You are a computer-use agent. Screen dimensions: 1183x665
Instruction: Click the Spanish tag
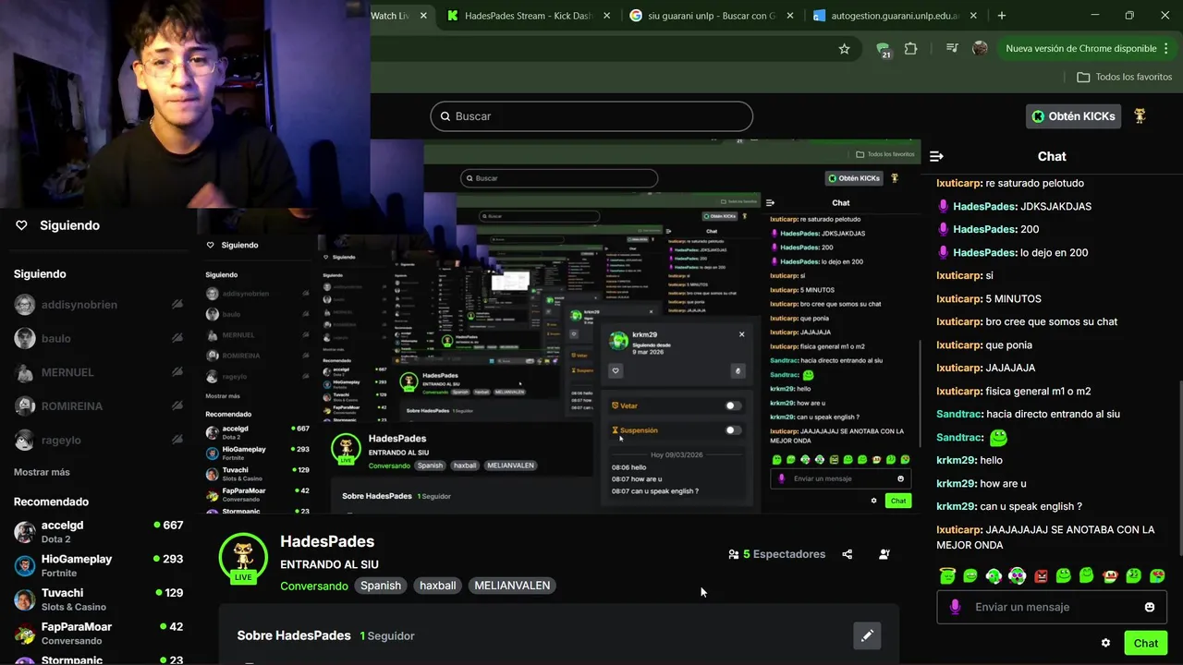click(x=381, y=586)
